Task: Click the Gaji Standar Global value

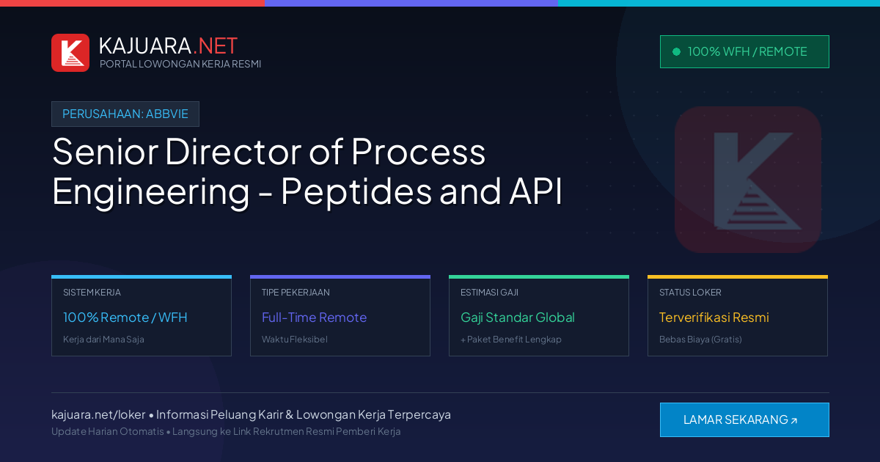Action: click(518, 318)
